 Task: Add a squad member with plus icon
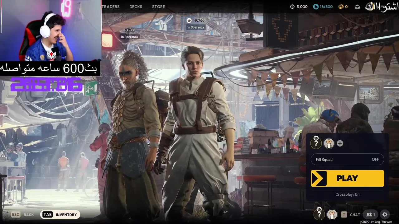click(x=340, y=143)
